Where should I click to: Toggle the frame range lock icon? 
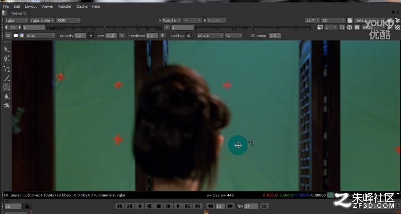click(27, 206)
